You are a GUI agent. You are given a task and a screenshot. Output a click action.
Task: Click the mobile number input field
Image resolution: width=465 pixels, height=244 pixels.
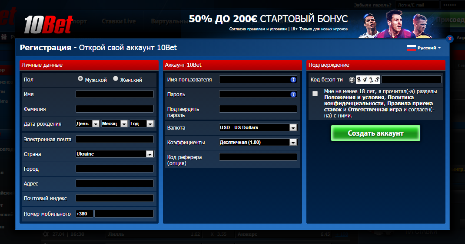[124, 214]
